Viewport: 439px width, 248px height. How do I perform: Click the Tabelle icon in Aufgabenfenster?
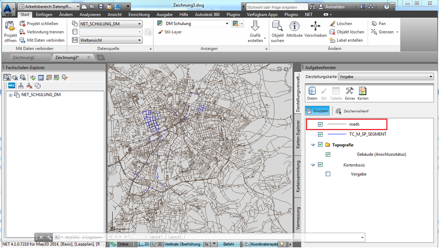coord(336,93)
